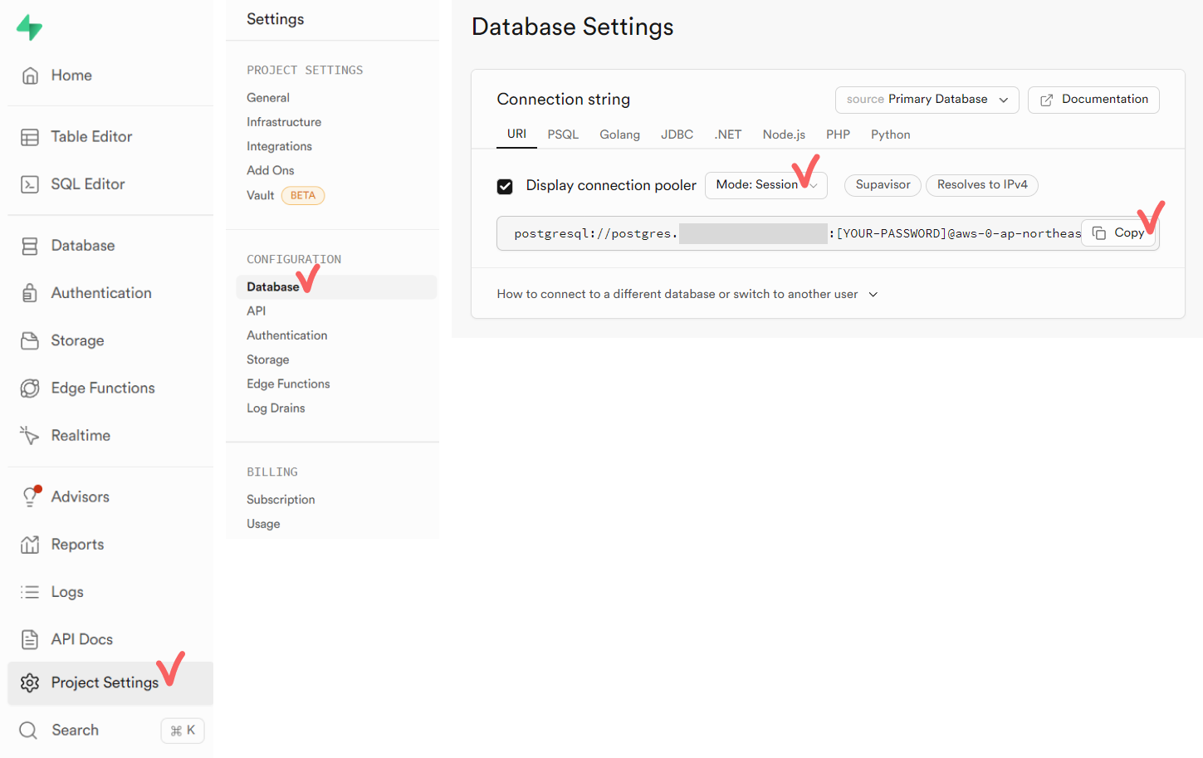Open Realtime cursor icon
The width and height of the screenshot is (1203, 758).
30,436
